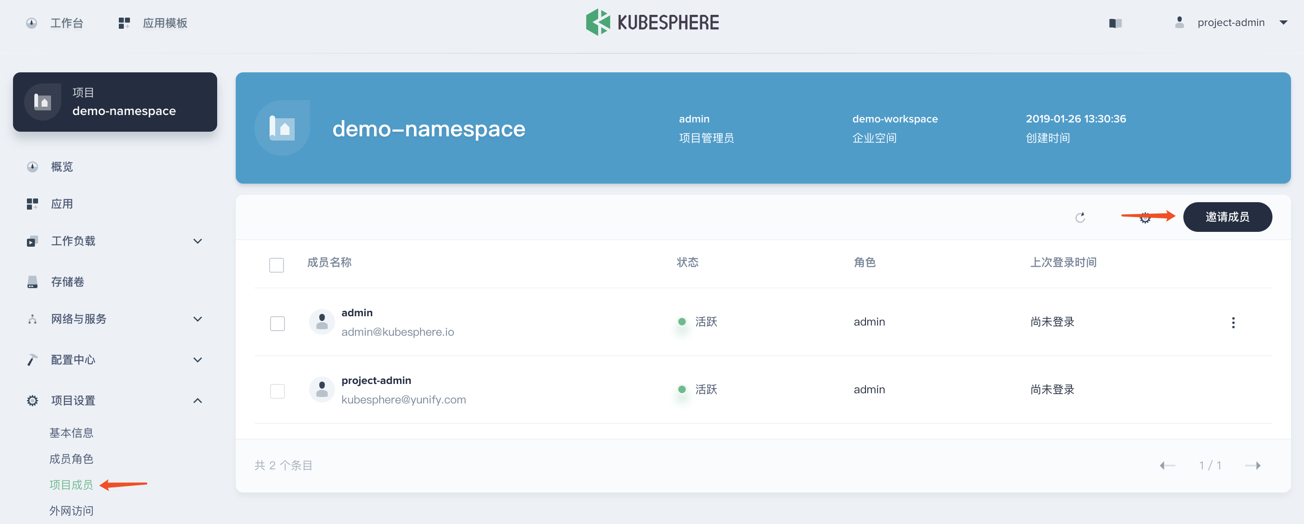Click the storage volumes (存储卷) disk icon
1304x524 pixels.
32,282
